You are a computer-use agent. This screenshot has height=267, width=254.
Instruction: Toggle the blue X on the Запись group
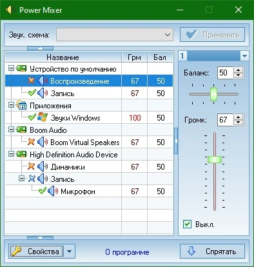click(x=32, y=179)
